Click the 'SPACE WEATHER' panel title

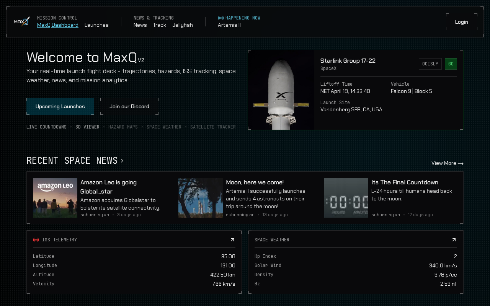tap(272, 240)
